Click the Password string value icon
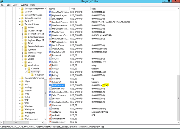 tap(50, 55)
